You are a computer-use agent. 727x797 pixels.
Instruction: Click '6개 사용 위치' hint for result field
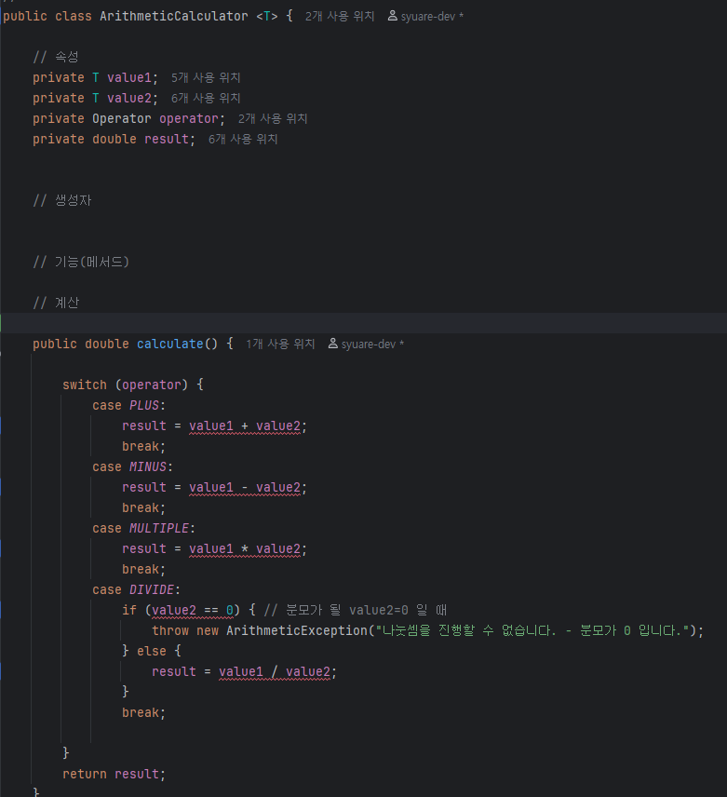pyautogui.click(x=243, y=140)
